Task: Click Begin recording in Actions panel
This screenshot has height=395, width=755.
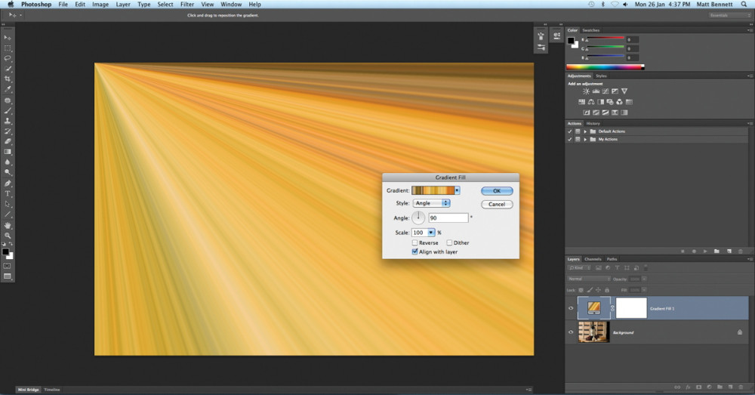Action: click(694, 251)
